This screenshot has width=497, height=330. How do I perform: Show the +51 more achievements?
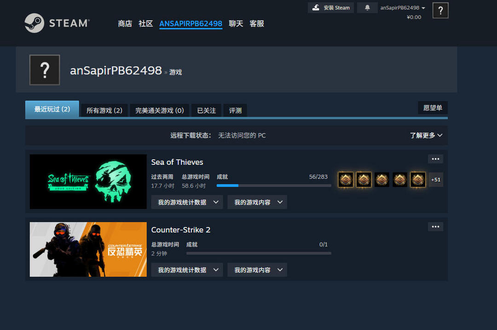click(435, 180)
